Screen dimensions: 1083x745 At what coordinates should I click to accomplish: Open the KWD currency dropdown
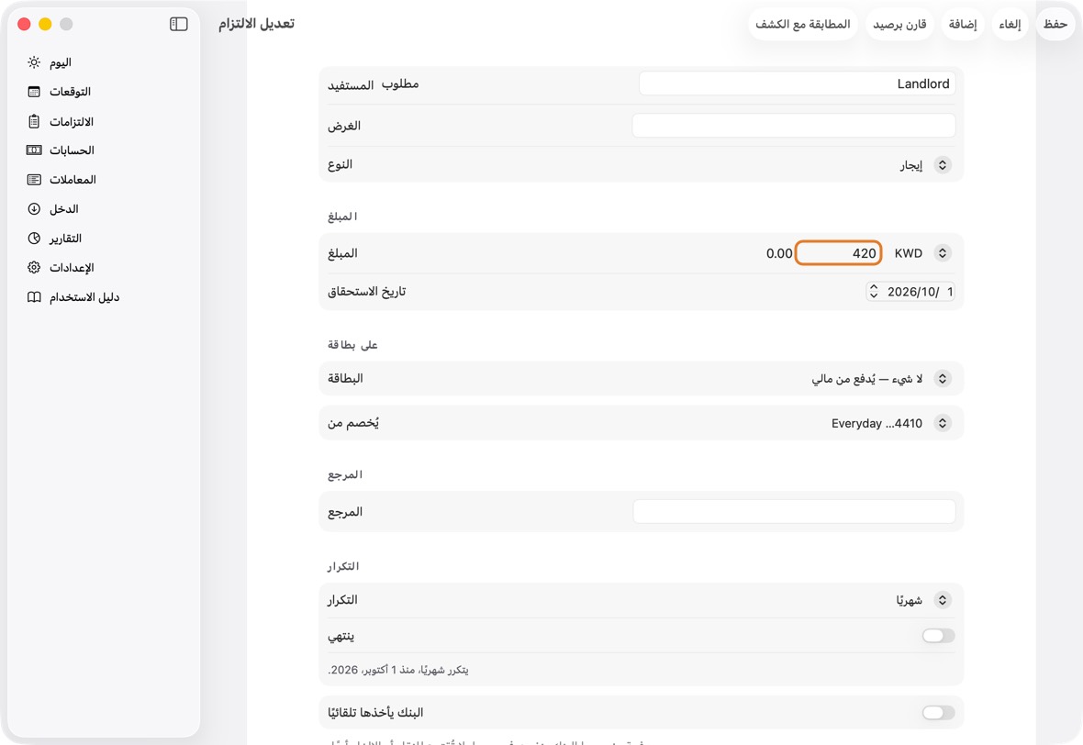922,253
